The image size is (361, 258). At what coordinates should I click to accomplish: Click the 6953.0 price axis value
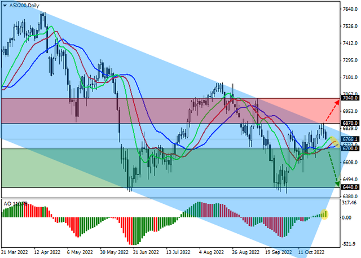(350, 111)
